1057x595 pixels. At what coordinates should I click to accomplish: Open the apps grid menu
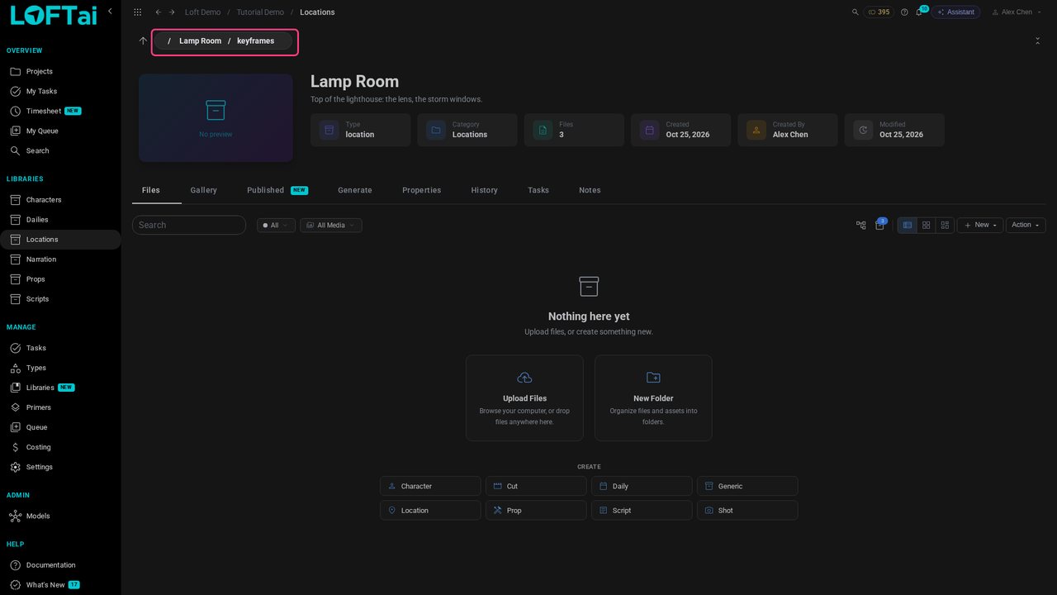coord(137,12)
